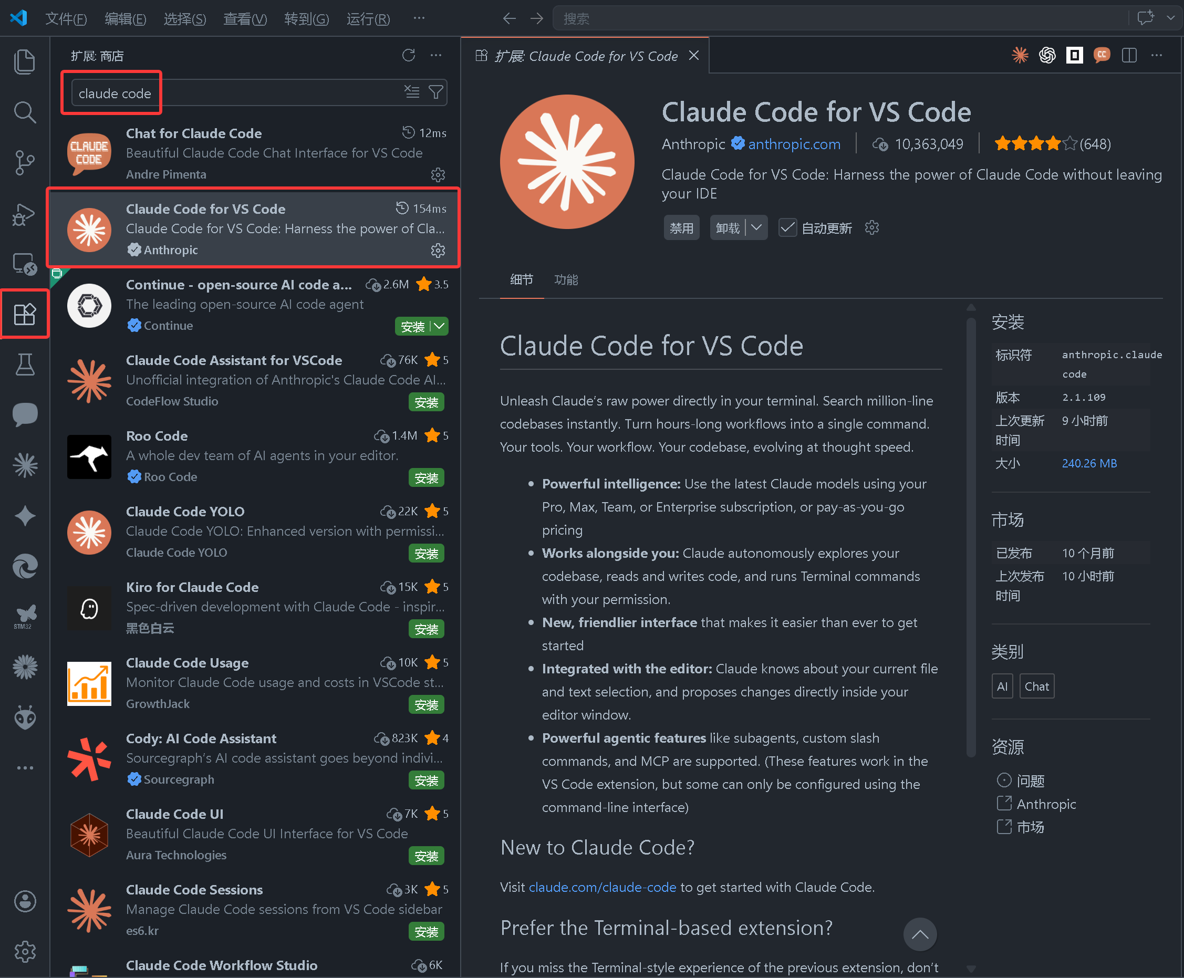Open the File (文件) menu
The width and height of the screenshot is (1184, 978).
click(66, 19)
